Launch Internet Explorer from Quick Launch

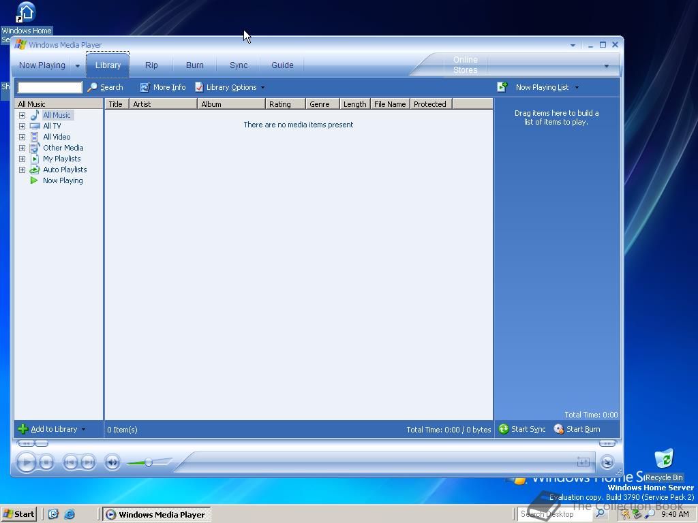click(70, 515)
